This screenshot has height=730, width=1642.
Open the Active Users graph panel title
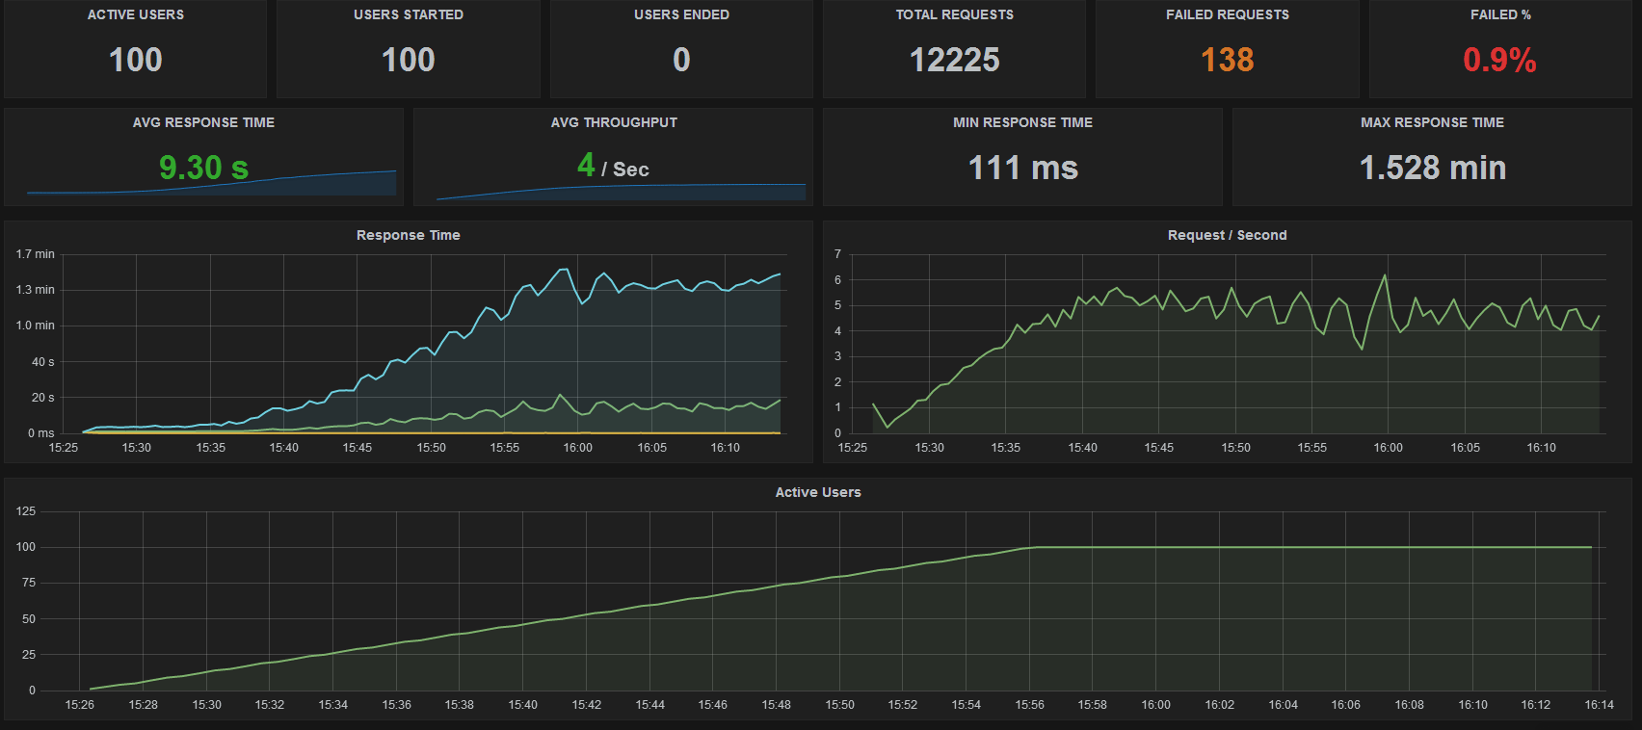pos(818,492)
